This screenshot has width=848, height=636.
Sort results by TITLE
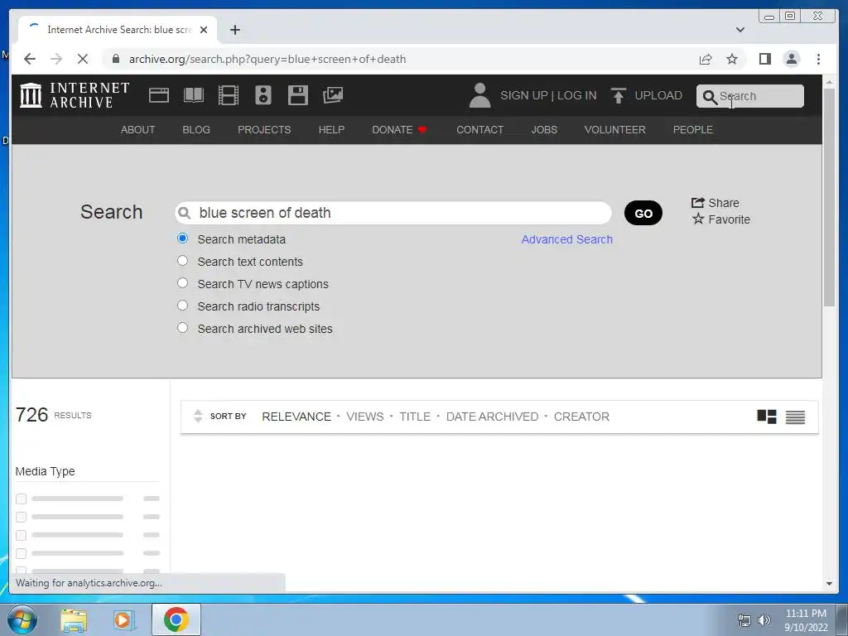pyautogui.click(x=415, y=417)
